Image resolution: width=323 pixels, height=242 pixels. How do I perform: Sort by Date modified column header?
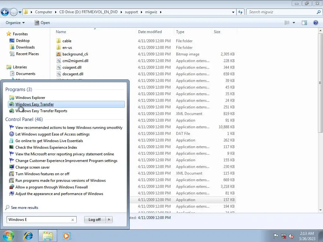pos(150,32)
